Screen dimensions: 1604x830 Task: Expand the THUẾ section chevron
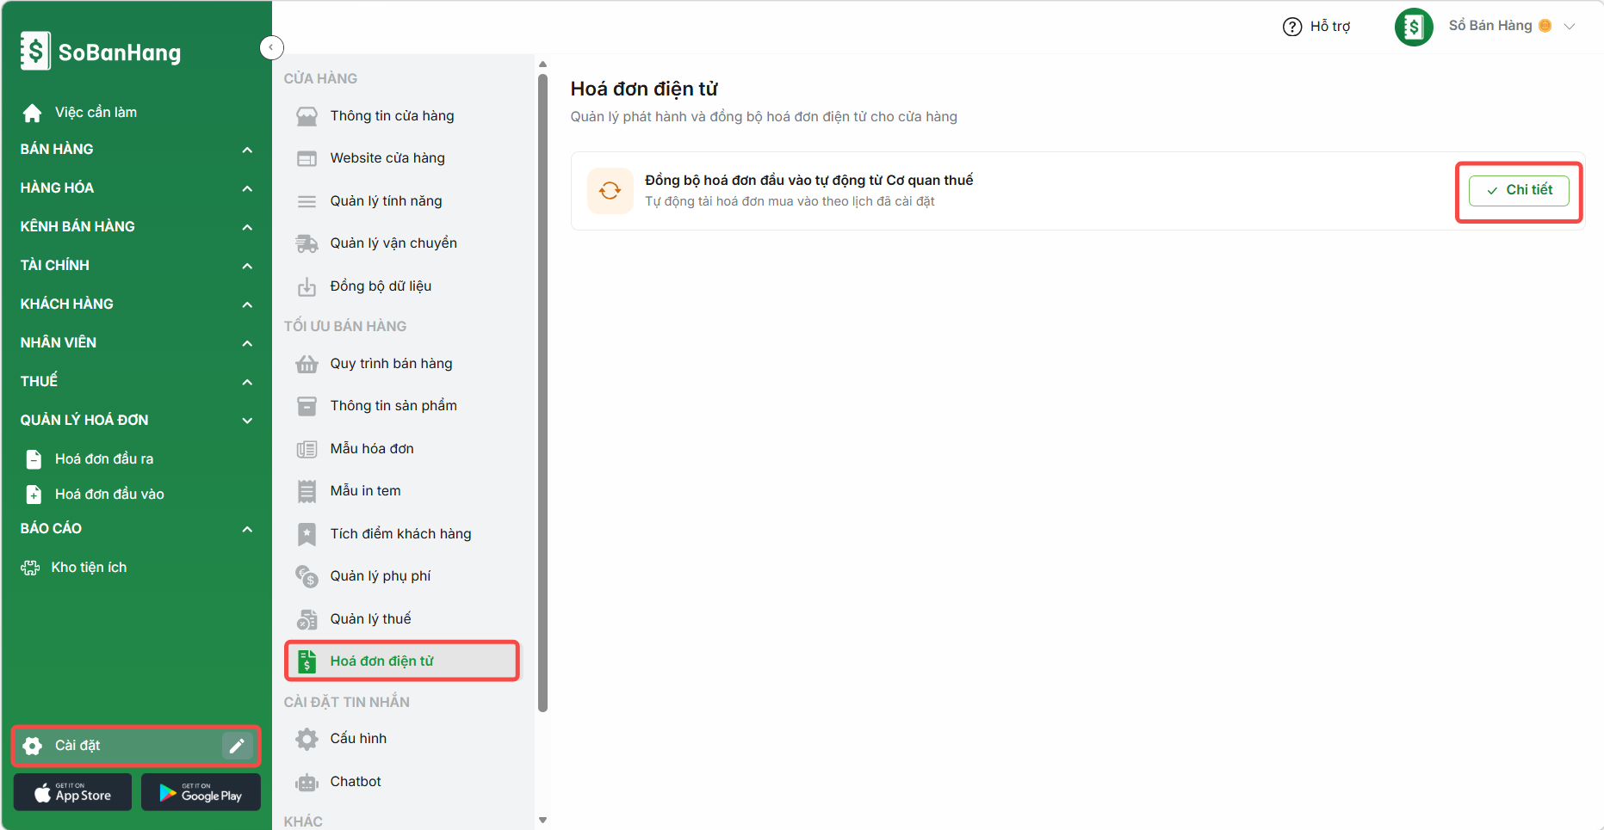[x=247, y=382]
